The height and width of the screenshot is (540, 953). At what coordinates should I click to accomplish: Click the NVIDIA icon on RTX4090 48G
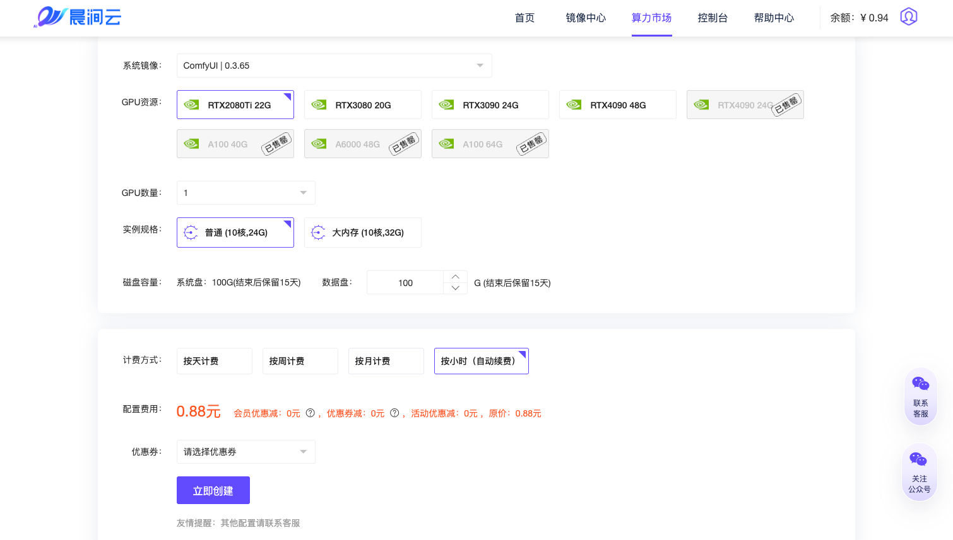[573, 104]
